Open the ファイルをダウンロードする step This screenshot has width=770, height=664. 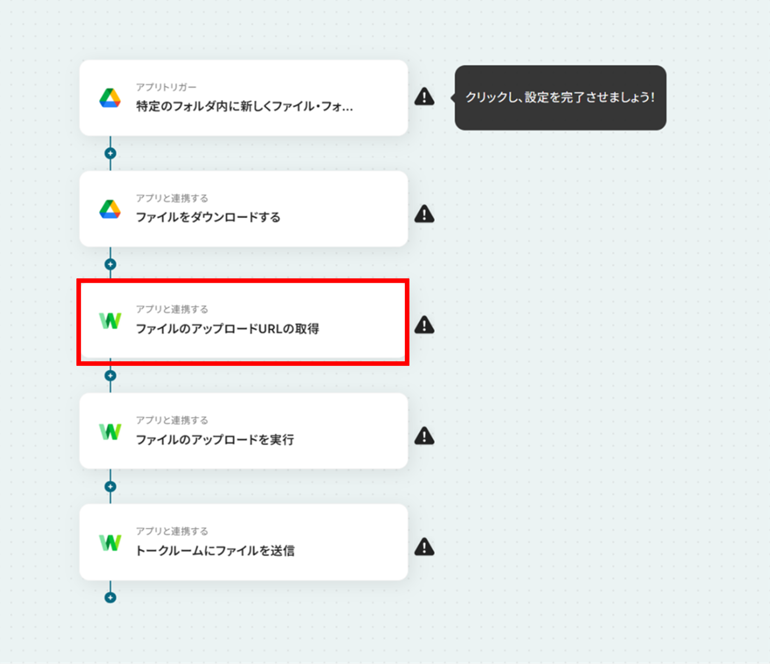tap(244, 209)
